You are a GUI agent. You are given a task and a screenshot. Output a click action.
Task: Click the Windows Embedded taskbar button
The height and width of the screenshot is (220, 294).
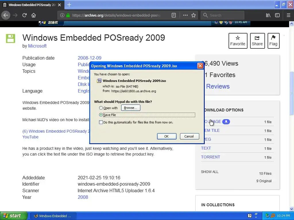[53, 216]
